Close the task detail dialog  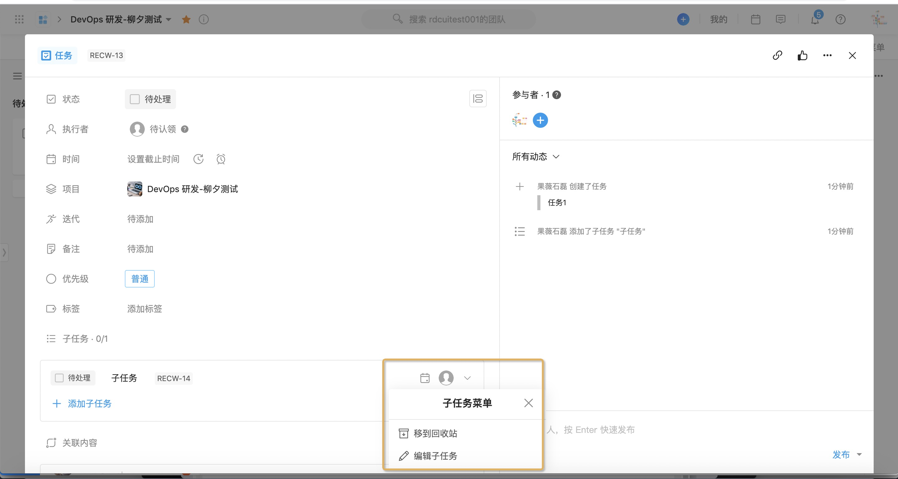pos(852,56)
